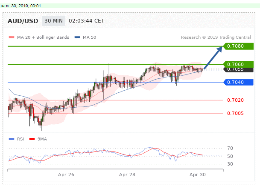
Task: Click the RSI 30 level label
Action: 230,164
